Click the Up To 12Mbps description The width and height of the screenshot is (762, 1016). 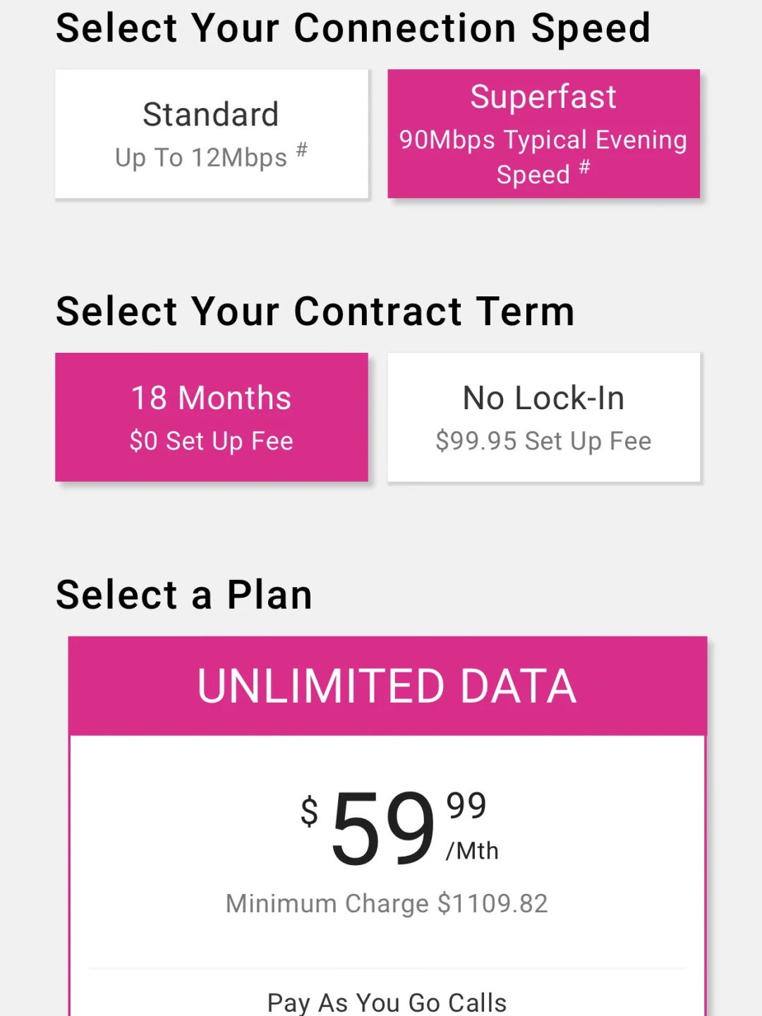201,158
